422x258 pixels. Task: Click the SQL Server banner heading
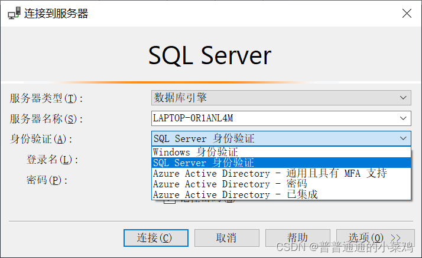coord(210,55)
